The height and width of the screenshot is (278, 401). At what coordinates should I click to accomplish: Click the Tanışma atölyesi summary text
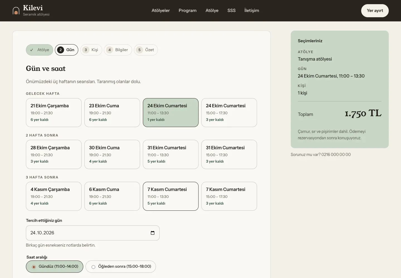[315, 59]
